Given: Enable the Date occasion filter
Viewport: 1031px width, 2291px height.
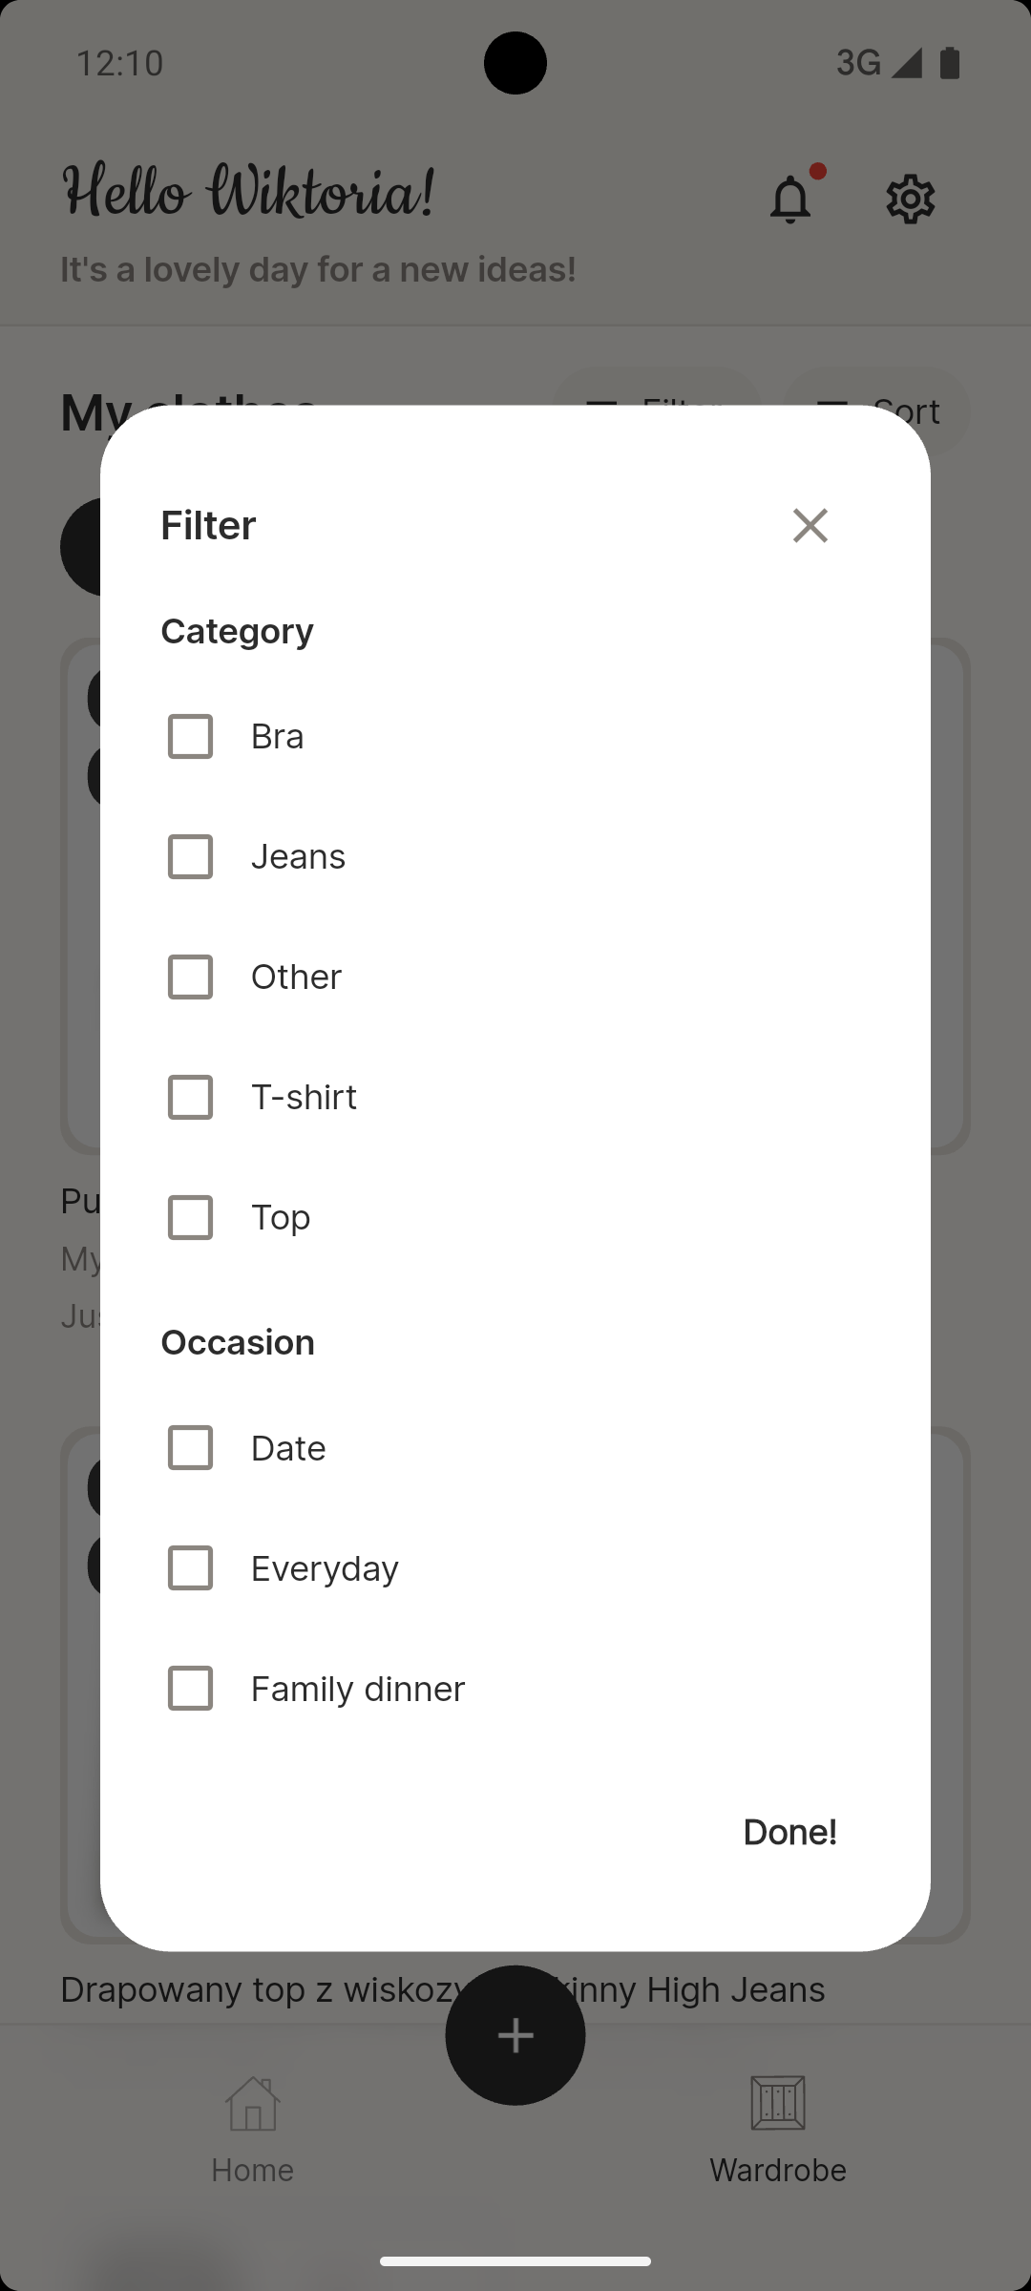Looking at the screenshot, I should tap(190, 1447).
